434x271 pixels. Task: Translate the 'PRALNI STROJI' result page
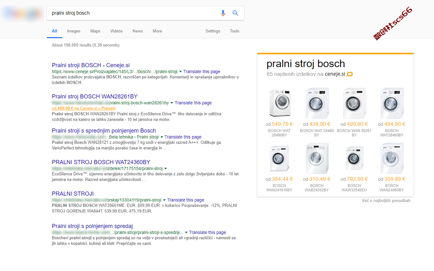185,200
